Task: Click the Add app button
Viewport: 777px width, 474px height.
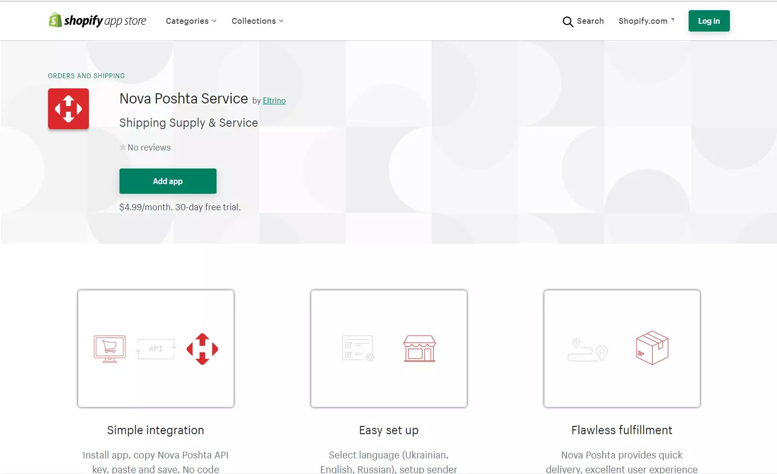Action: point(168,181)
